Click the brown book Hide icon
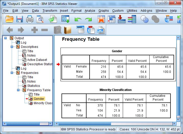183x134 pixels. (x=68, y=30)
